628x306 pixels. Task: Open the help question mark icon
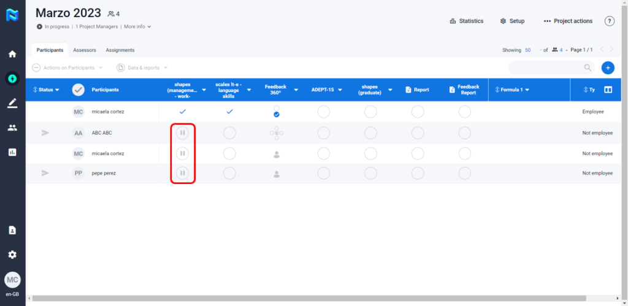(x=609, y=21)
